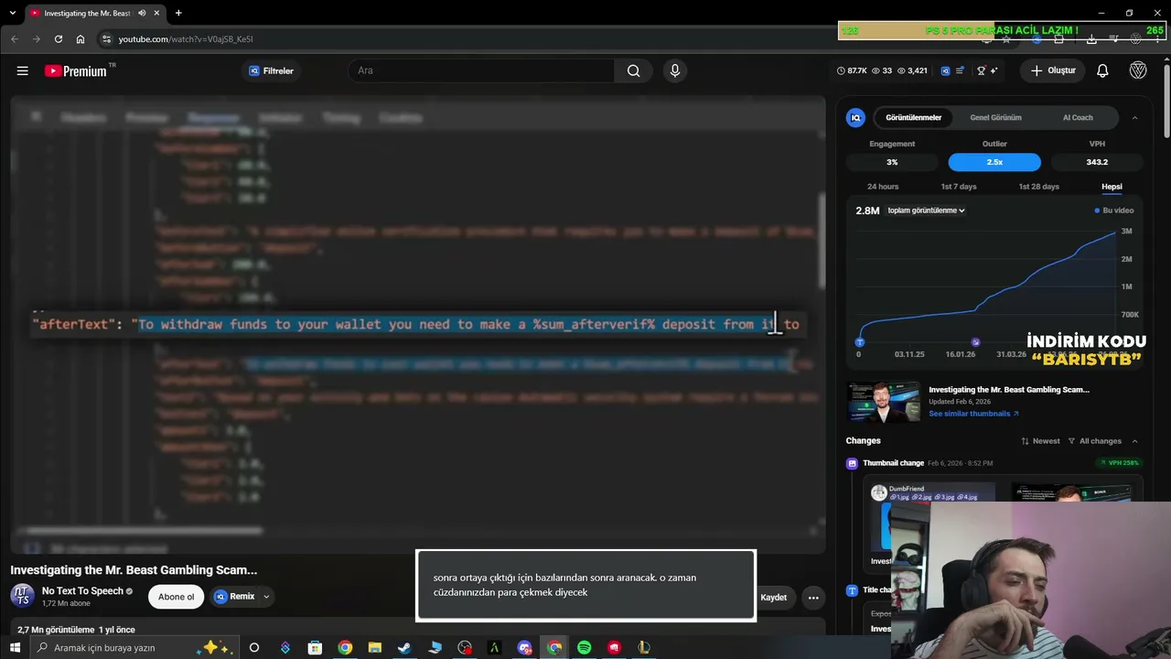Open Steam from the taskbar
Viewport: 1171px width, 659px height.
(403, 647)
